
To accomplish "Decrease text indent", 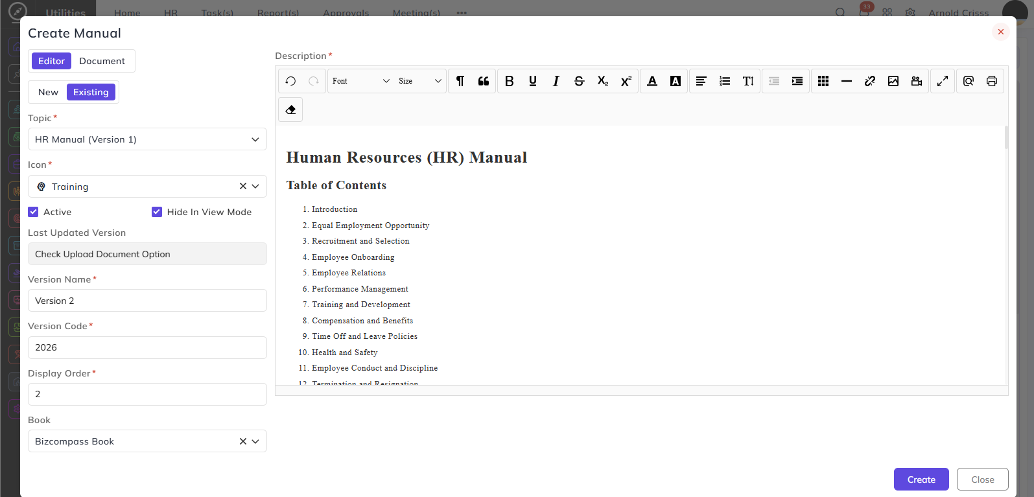I will 774,81.
